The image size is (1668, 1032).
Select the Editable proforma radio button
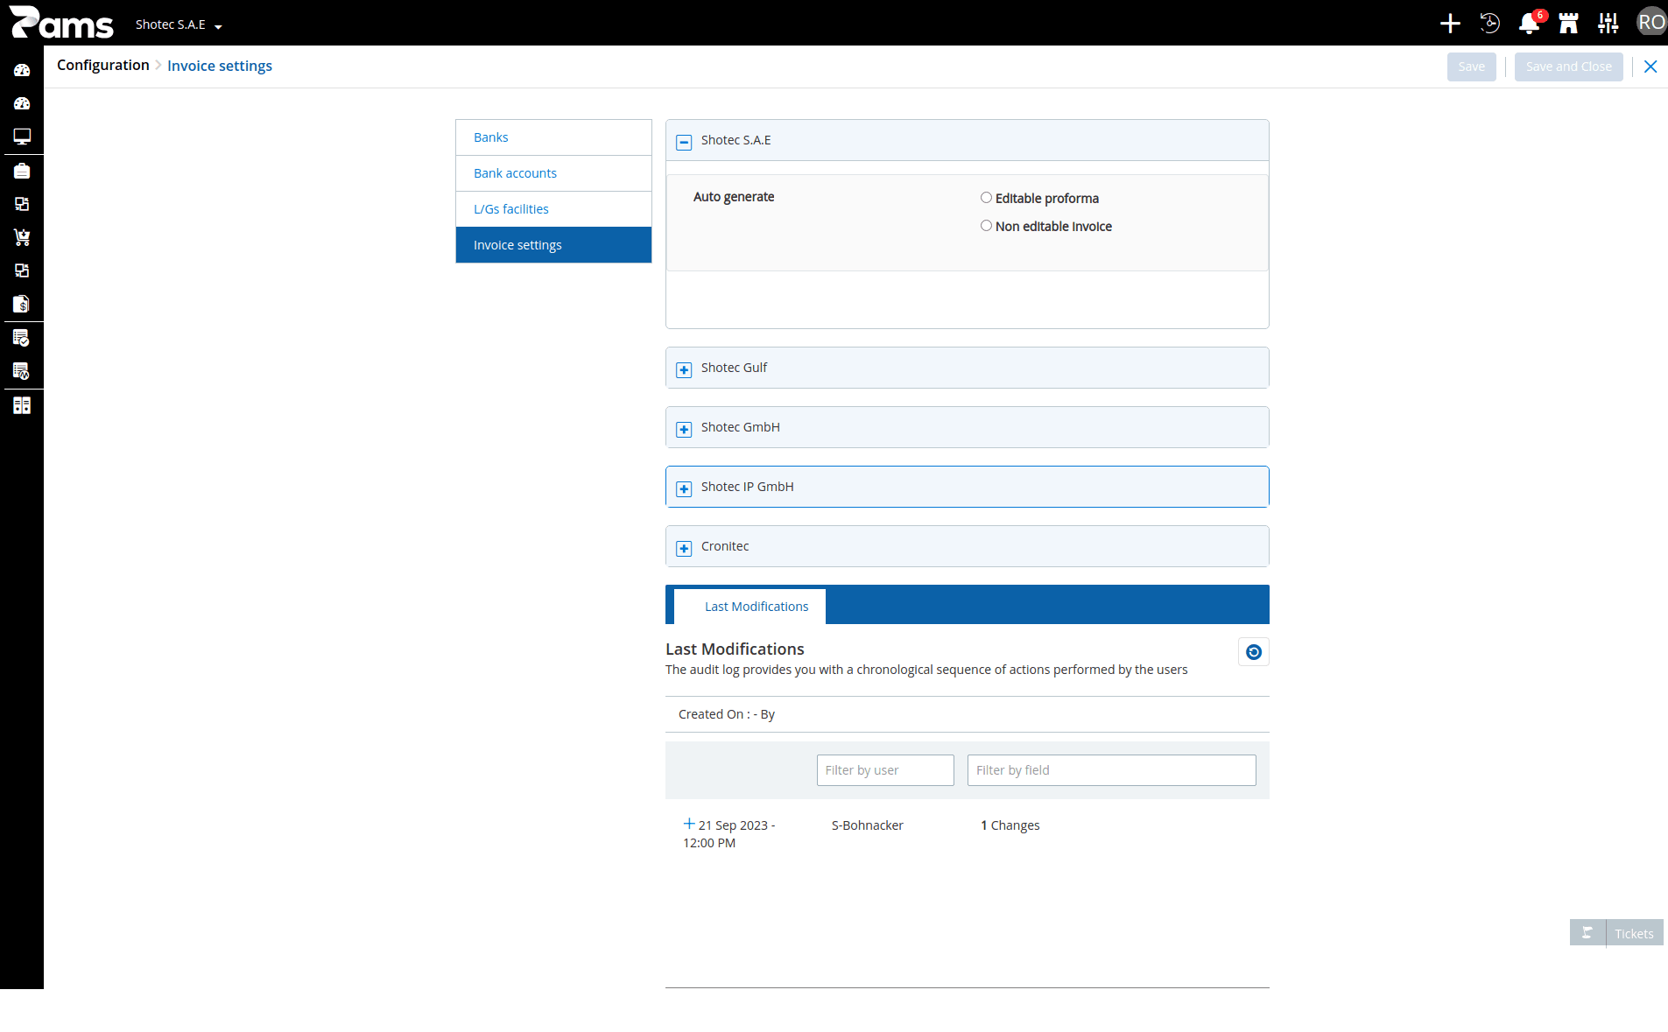pos(986,198)
